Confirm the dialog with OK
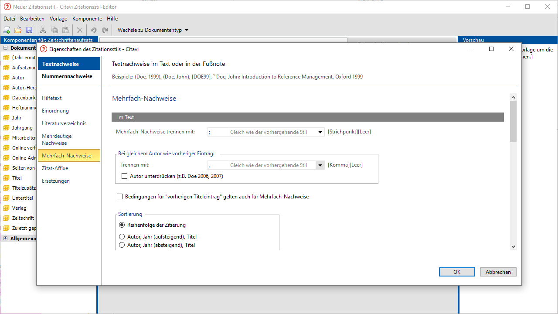Image resolution: width=558 pixels, height=314 pixels. click(457, 272)
